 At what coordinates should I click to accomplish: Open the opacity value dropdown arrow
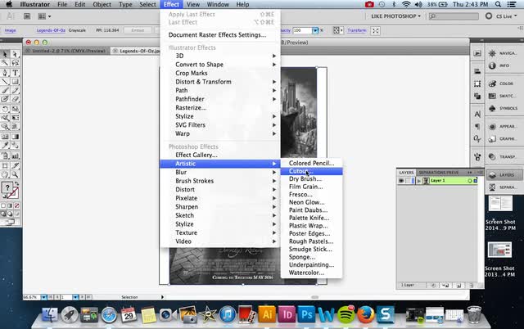(x=314, y=30)
